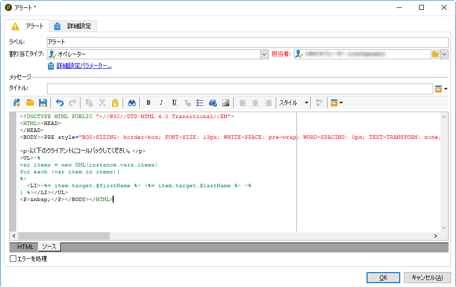Click the text '以下のクライアントにコールバックしてください。'
The width and height of the screenshot is (456, 287).
(x=81, y=151)
